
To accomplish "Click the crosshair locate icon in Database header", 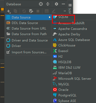I will 41,4.
